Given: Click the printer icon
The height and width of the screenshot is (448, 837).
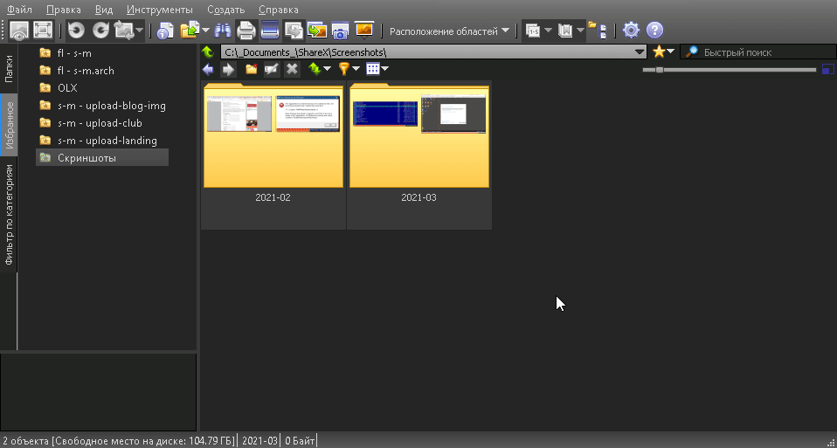Looking at the screenshot, I should pyautogui.click(x=246, y=31).
